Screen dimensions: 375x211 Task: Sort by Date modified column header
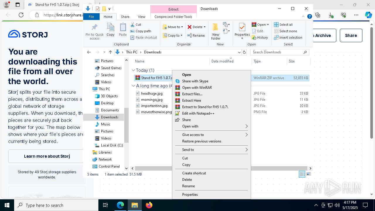coord(231,61)
